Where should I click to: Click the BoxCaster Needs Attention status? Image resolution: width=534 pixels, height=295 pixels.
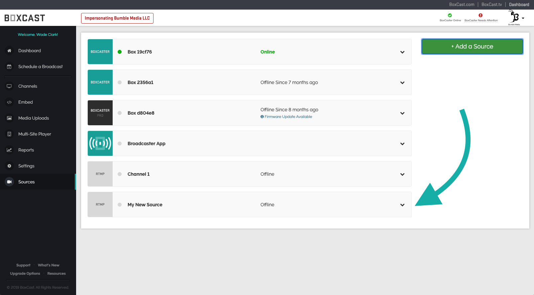point(481,18)
